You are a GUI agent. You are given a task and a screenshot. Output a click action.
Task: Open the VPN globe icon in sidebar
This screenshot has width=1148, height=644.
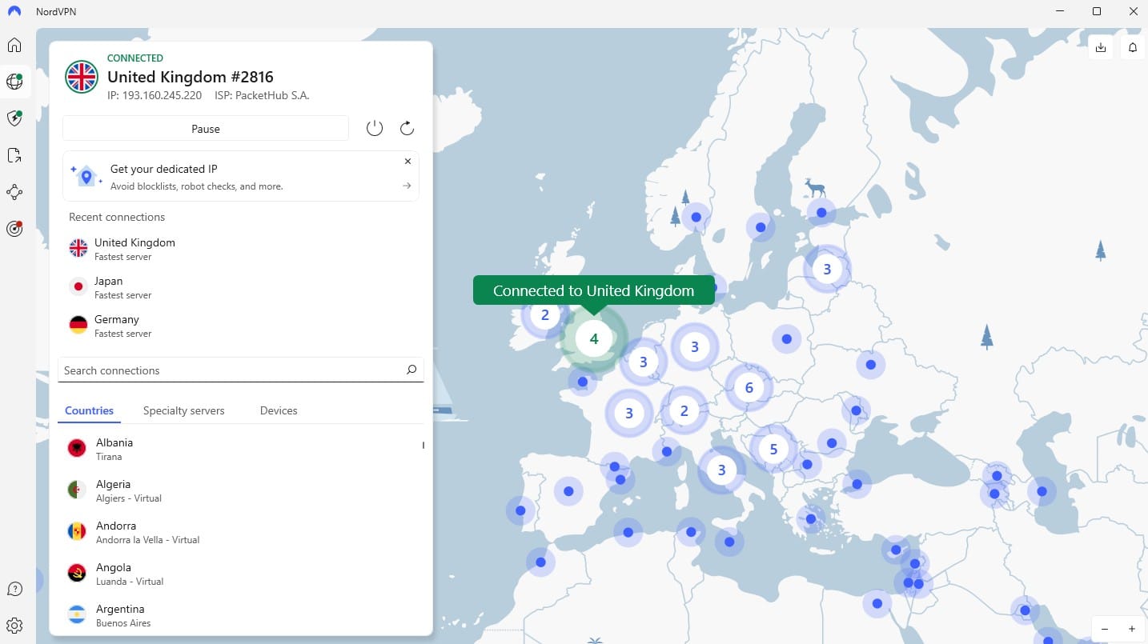[14, 82]
